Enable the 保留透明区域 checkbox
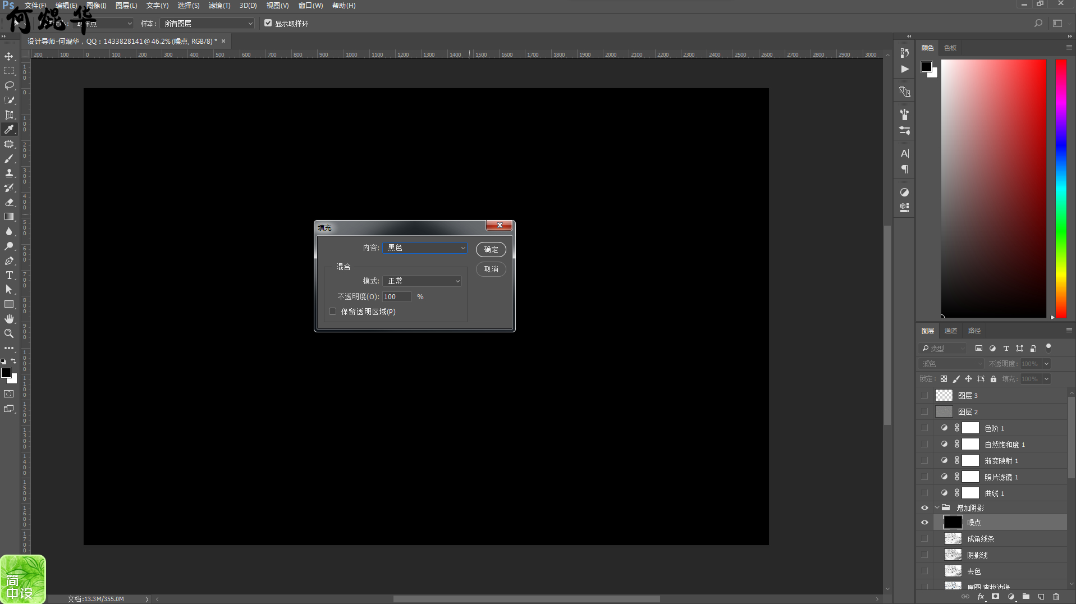Image resolution: width=1076 pixels, height=604 pixels. [333, 312]
